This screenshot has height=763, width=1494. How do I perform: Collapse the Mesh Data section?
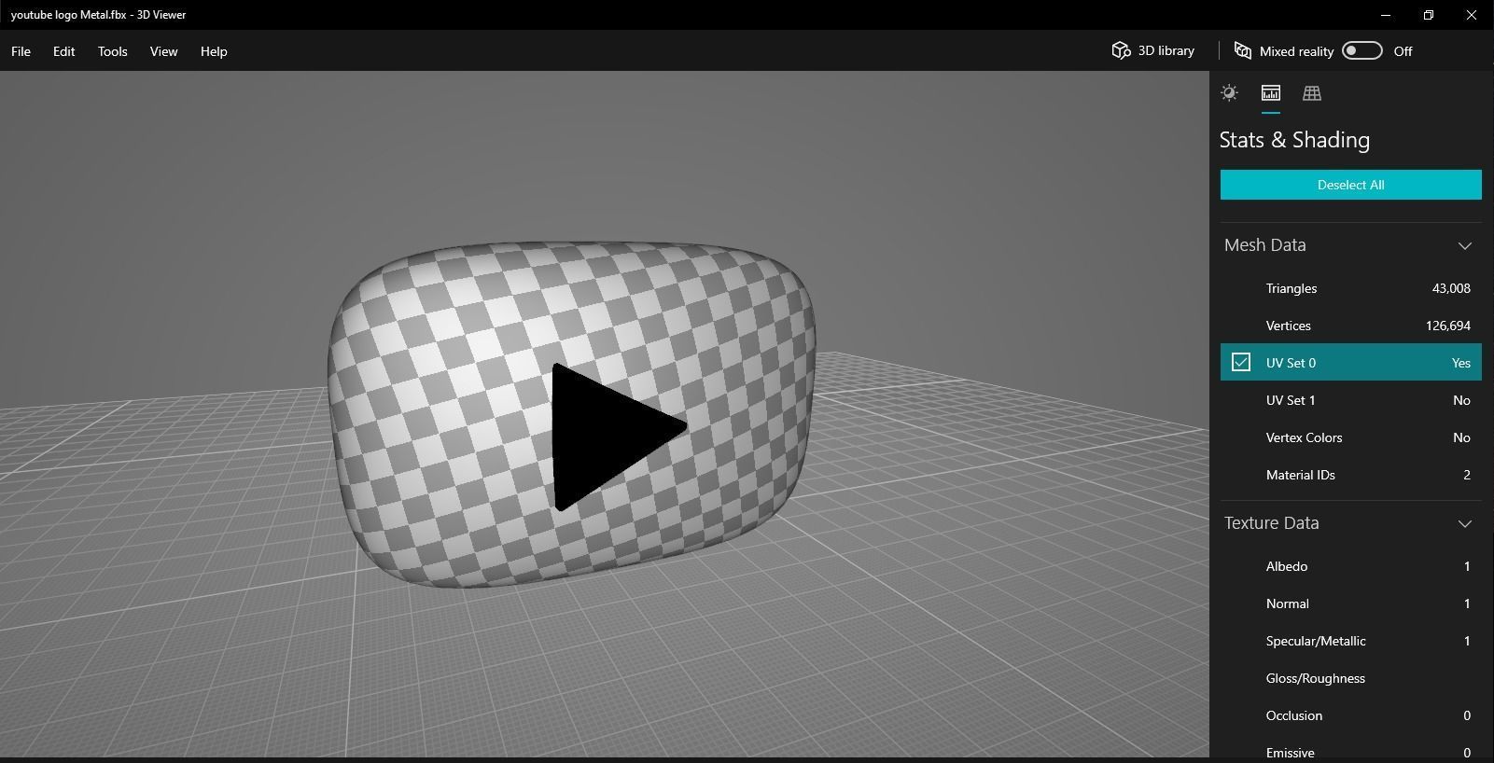click(1464, 246)
